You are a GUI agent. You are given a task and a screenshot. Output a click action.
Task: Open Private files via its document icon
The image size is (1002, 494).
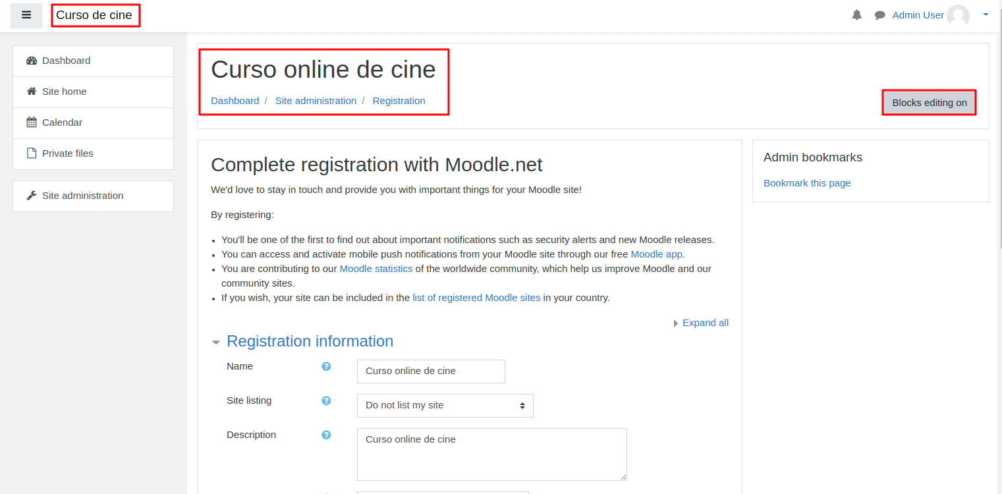[30, 153]
